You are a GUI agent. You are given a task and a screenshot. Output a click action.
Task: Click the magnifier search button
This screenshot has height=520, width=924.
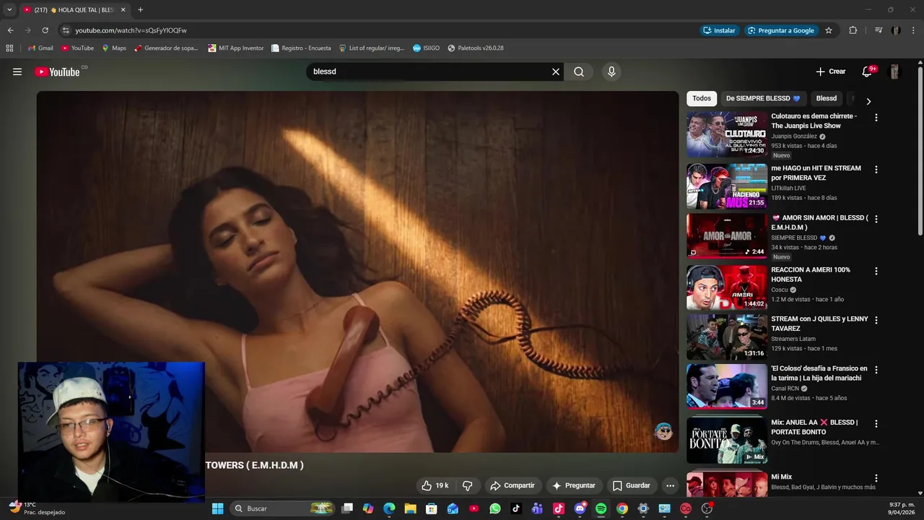(x=579, y=71)
